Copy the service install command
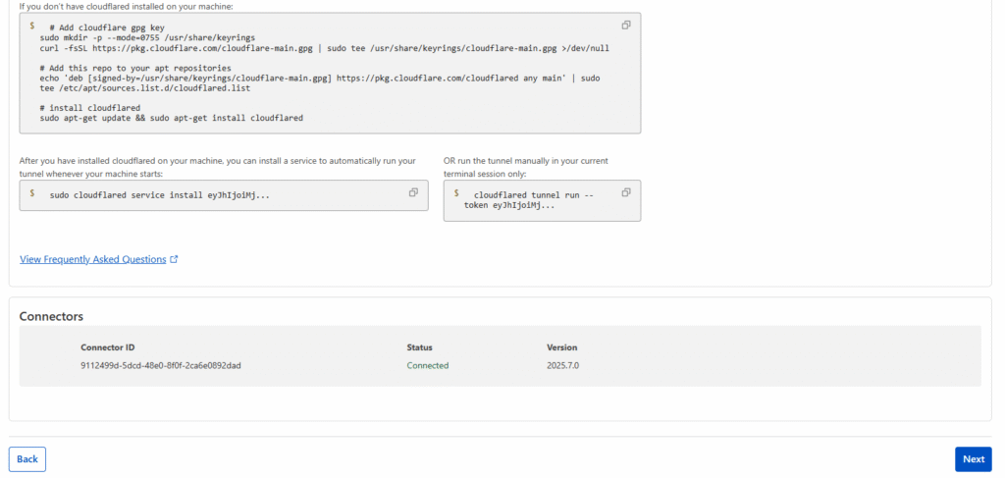This screenshot has height=478, width=1005. pos(413,192)
